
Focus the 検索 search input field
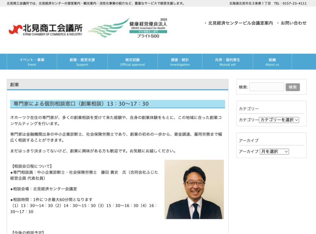point(267,87)
